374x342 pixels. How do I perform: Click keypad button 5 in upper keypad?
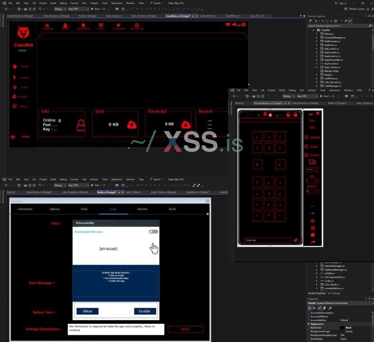click(x=269, y=148)
